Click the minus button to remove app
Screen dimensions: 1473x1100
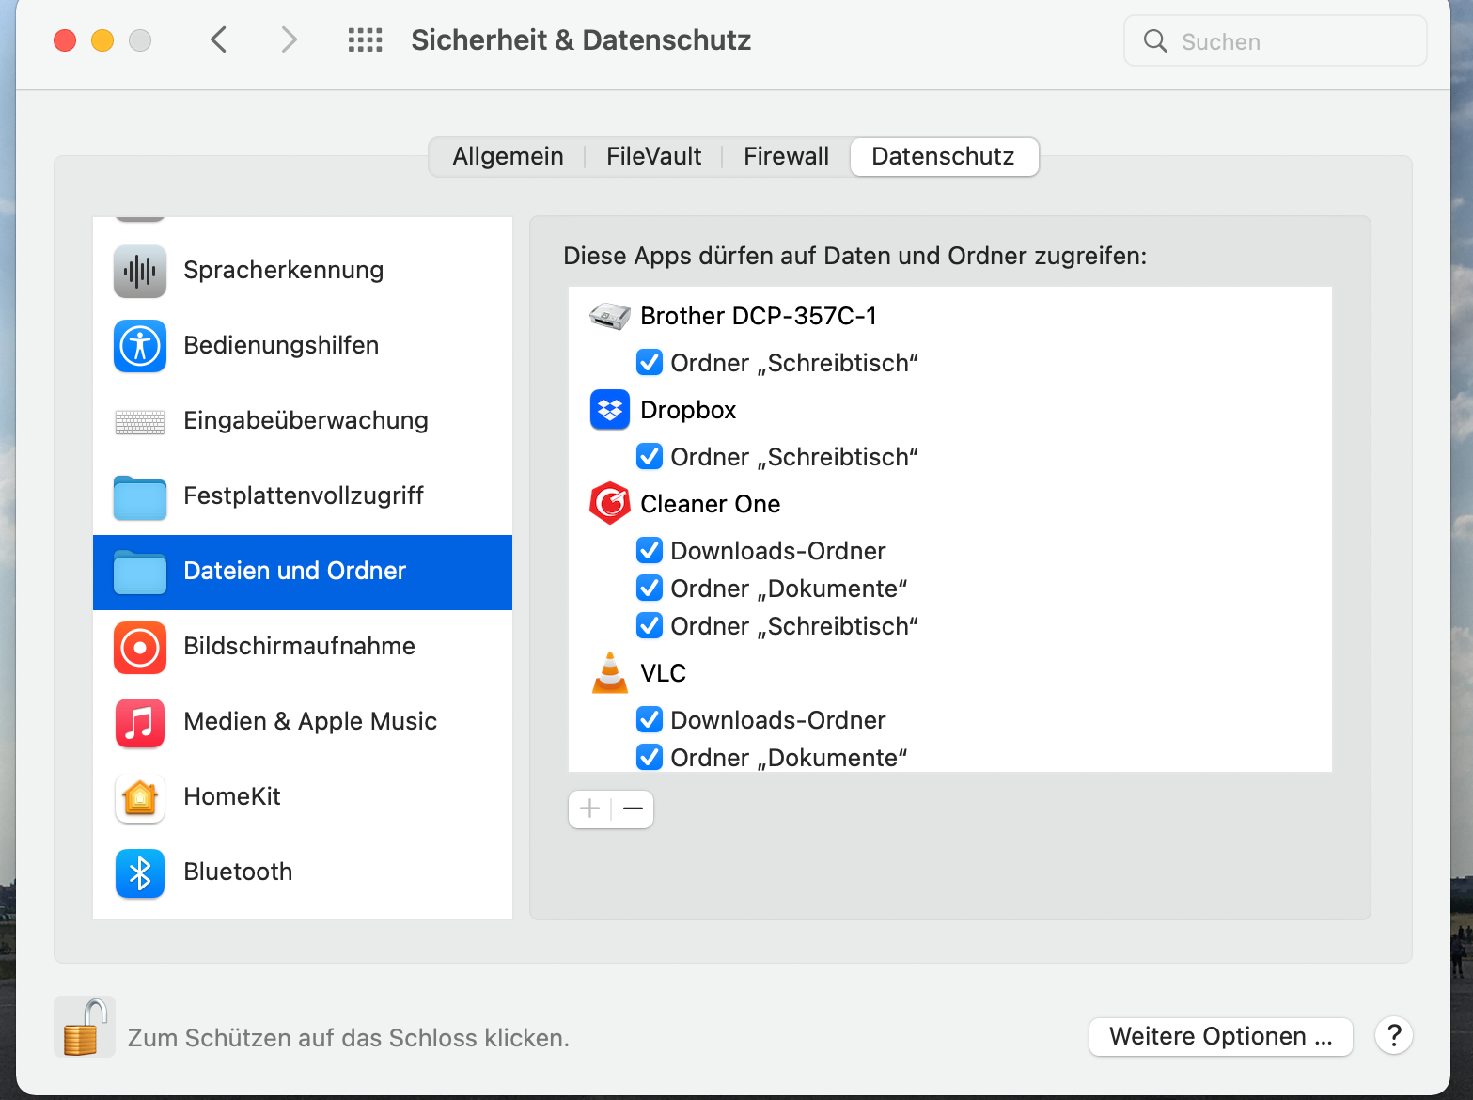click(x=633, y=809)
